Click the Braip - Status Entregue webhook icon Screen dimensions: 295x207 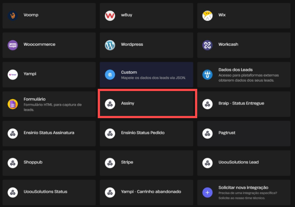pyautogui.click(x=207, y=104)
